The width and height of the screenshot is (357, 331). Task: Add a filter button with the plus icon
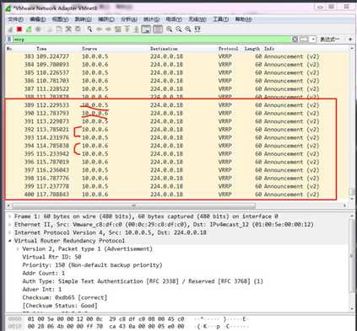click(350, 40)
